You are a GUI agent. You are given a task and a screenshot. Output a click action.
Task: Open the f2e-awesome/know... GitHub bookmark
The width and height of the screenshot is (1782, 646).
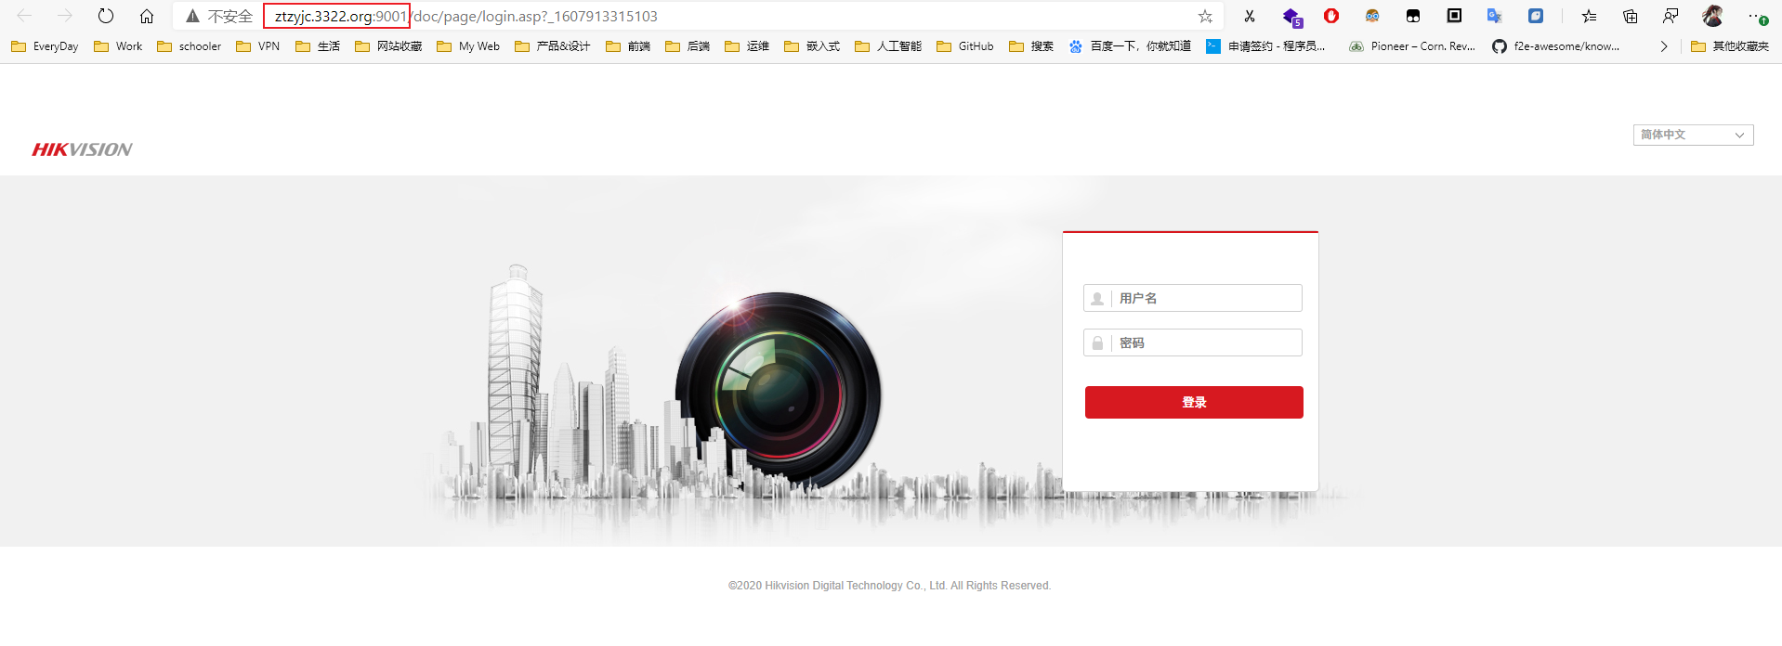[1556, 46]
